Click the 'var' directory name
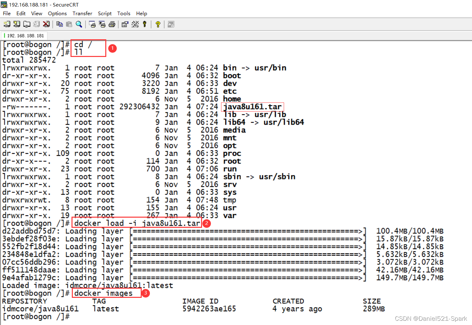 point(230,216)
